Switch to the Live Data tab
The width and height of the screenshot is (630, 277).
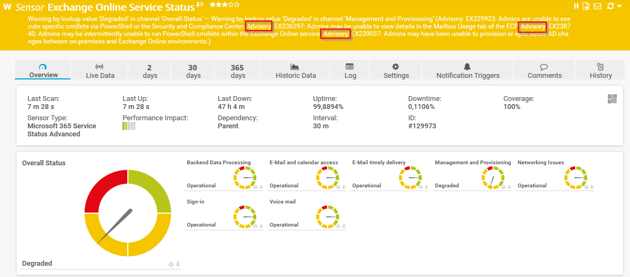coord(100,70)
